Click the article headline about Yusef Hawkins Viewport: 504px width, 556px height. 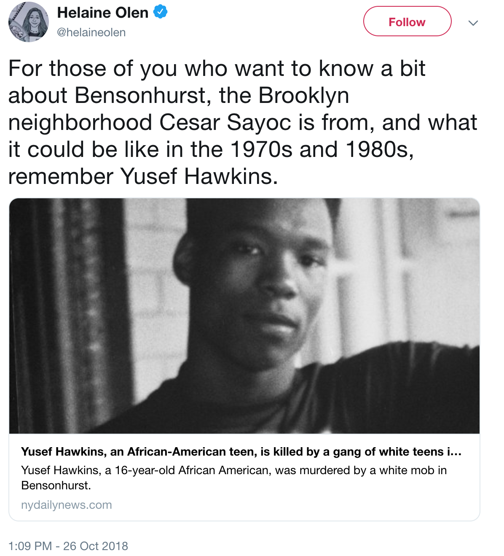241,452
